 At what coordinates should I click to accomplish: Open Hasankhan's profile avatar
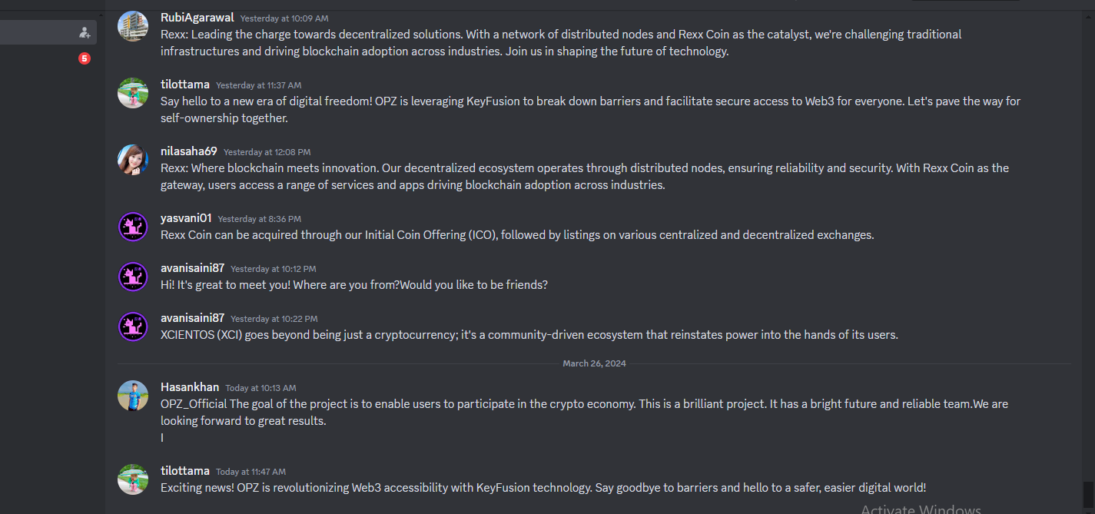(x=133, y=396)
